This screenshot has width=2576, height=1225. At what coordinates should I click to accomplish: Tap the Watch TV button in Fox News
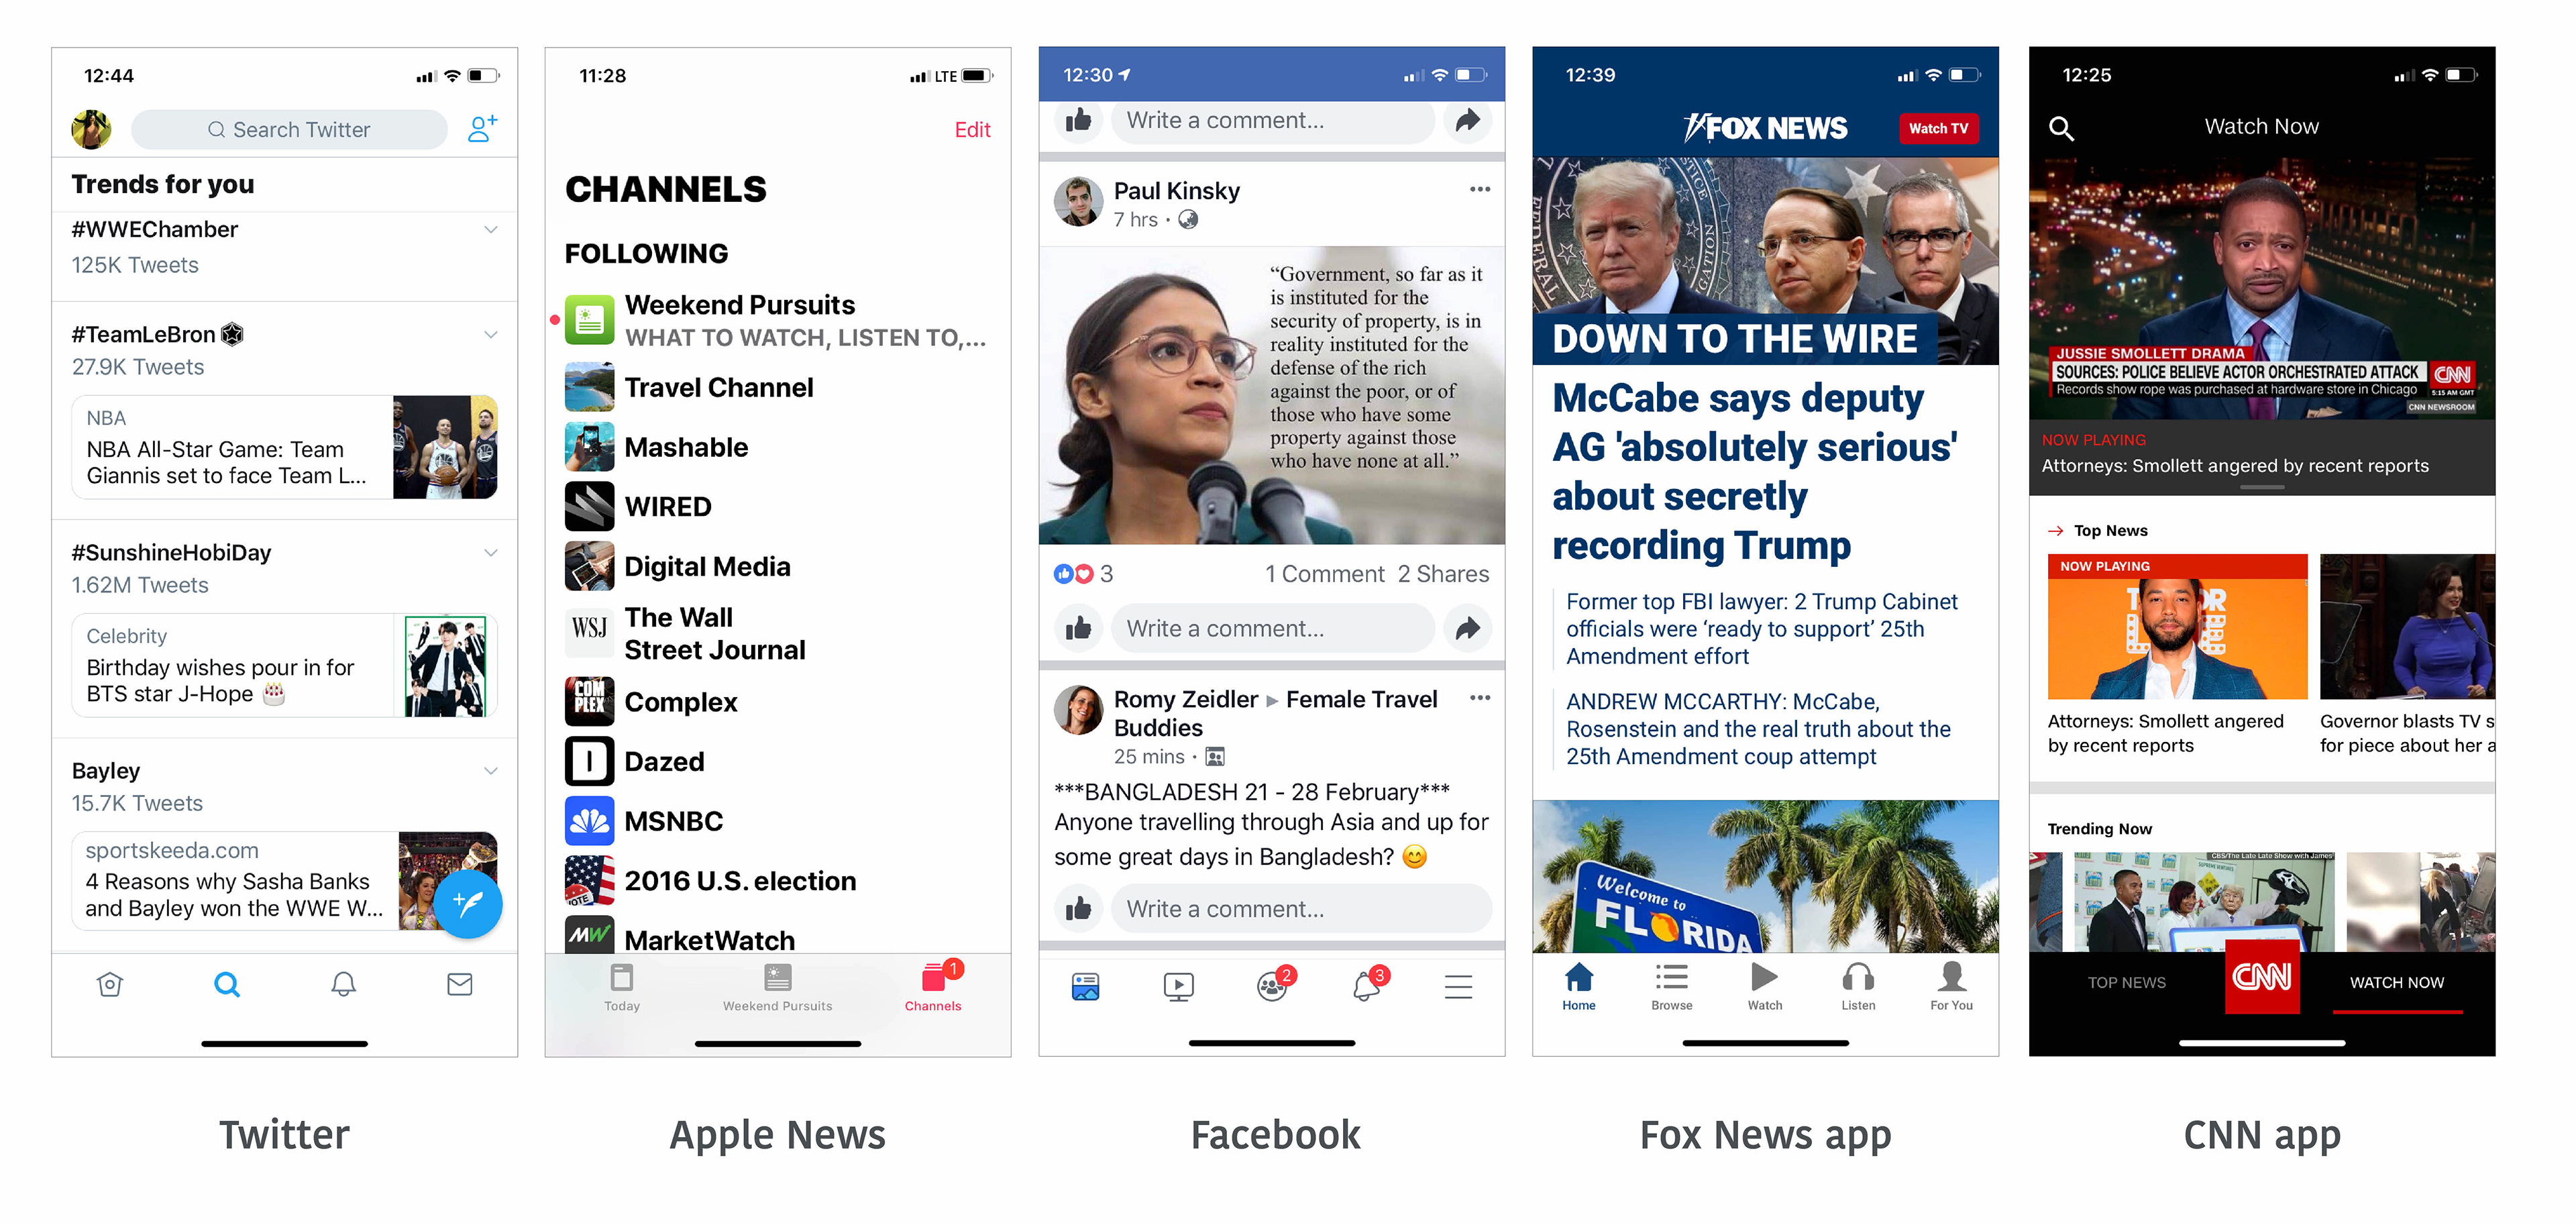pyautogui.click(x=1938, y=128)
